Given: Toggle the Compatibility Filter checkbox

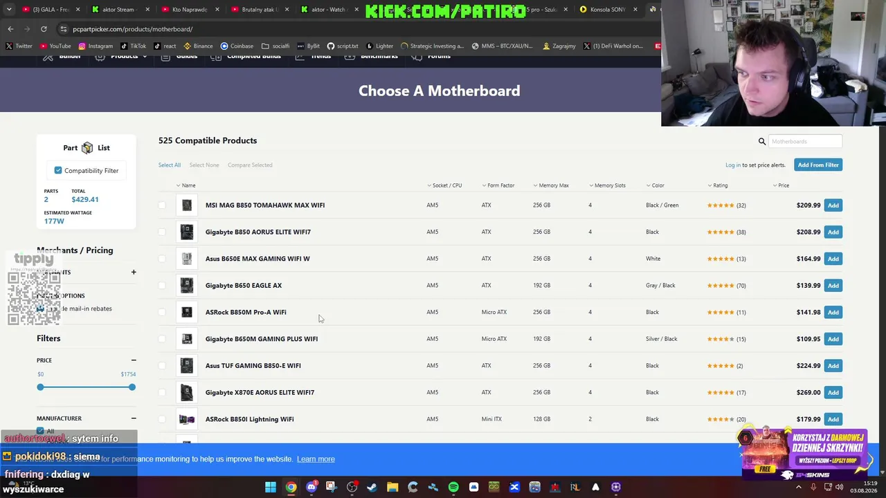Looking at the screenshot, I should pyautogui.click(x=58, y=170).
